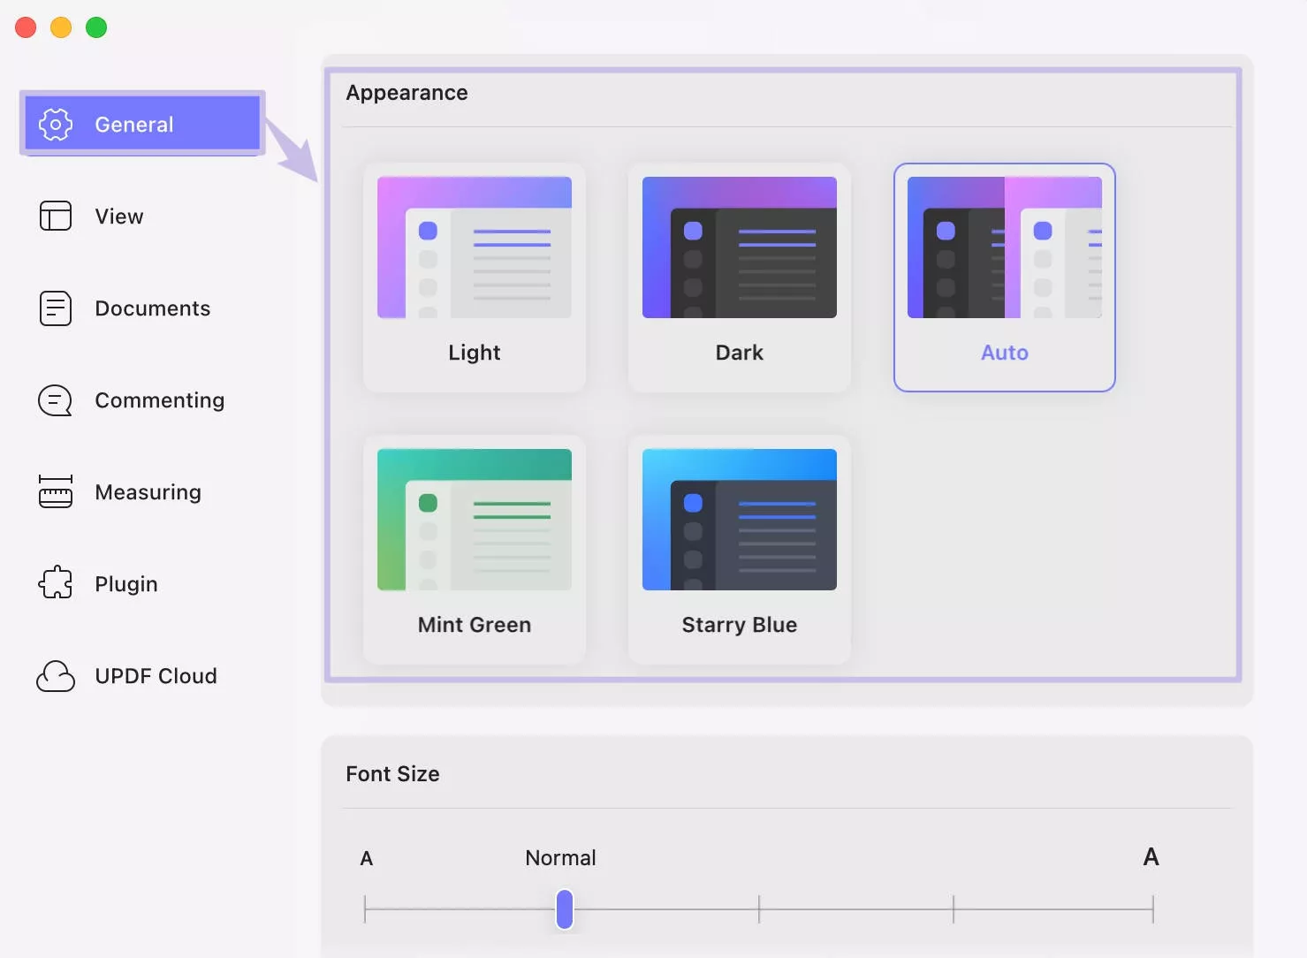The width and height of the screenshot is (1307, 958).
Task: Choose the Light theme thumbnail
Action: coord(475,247)
